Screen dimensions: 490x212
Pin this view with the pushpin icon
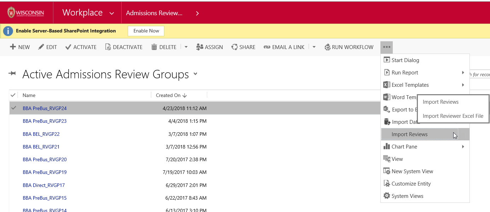(x=12, y=73)
